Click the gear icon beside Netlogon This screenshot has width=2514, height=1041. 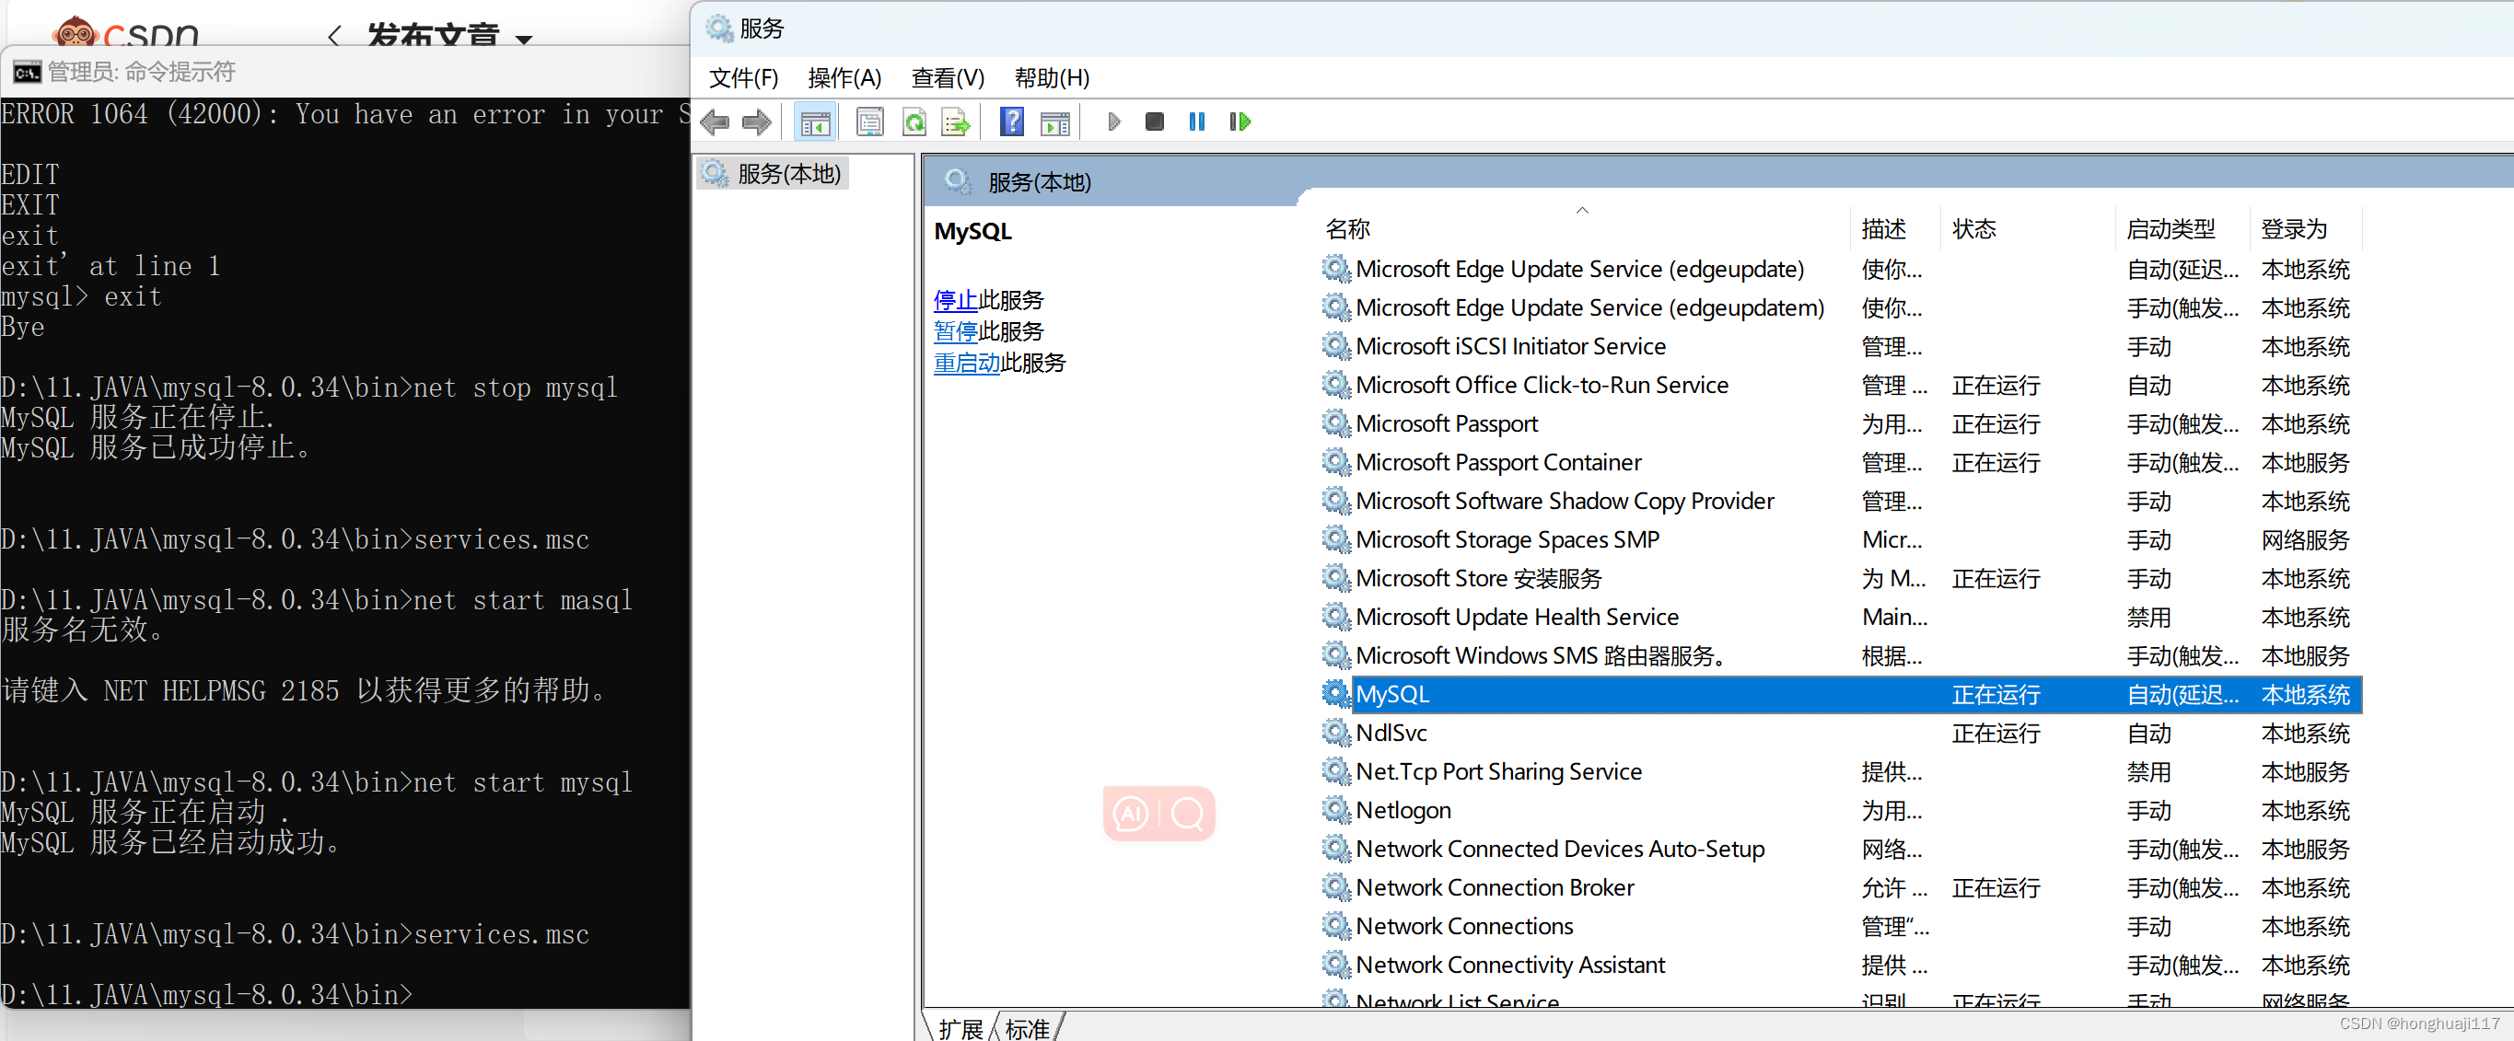coord(1335,810)
